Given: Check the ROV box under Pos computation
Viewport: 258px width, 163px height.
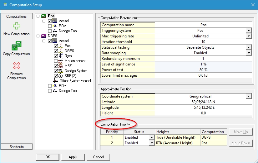Looking at the screenshot, I should tap(50, 26).
